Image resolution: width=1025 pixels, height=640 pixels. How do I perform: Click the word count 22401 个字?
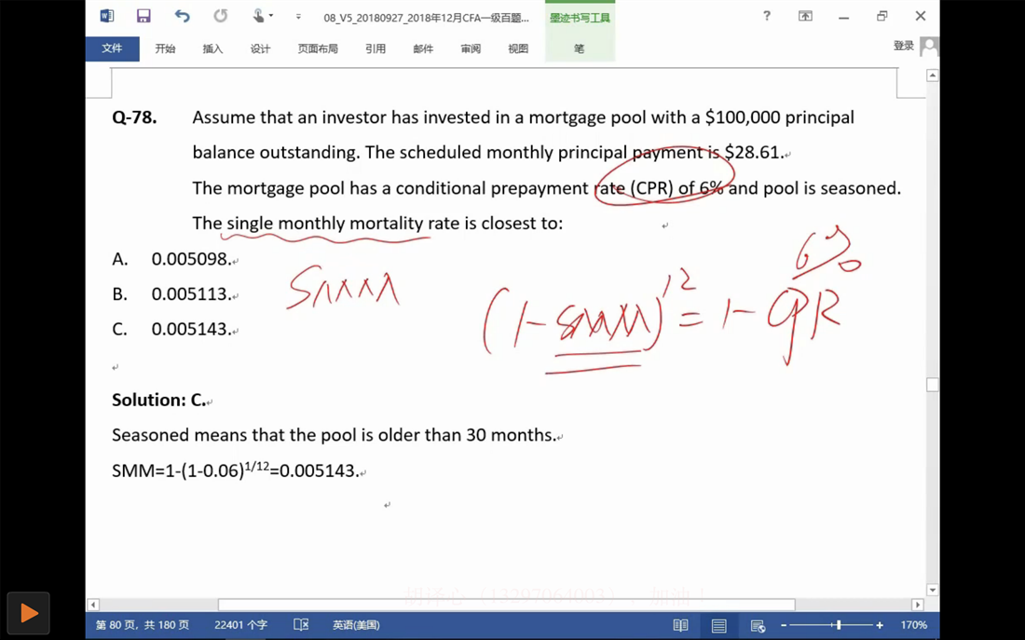[240, 625]
